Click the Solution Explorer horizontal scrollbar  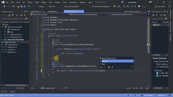click(x=16, y=85)
